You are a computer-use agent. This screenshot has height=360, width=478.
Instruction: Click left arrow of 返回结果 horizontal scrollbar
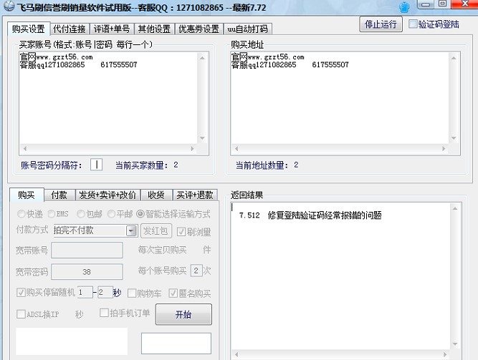pyautogui.click(x=236, y=354)
